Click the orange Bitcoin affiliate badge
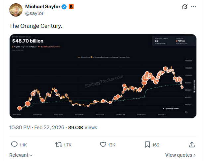 tap(71, 7)
